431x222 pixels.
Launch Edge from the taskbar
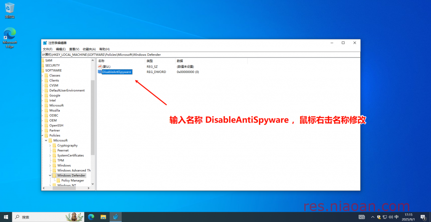coord(91,217)
